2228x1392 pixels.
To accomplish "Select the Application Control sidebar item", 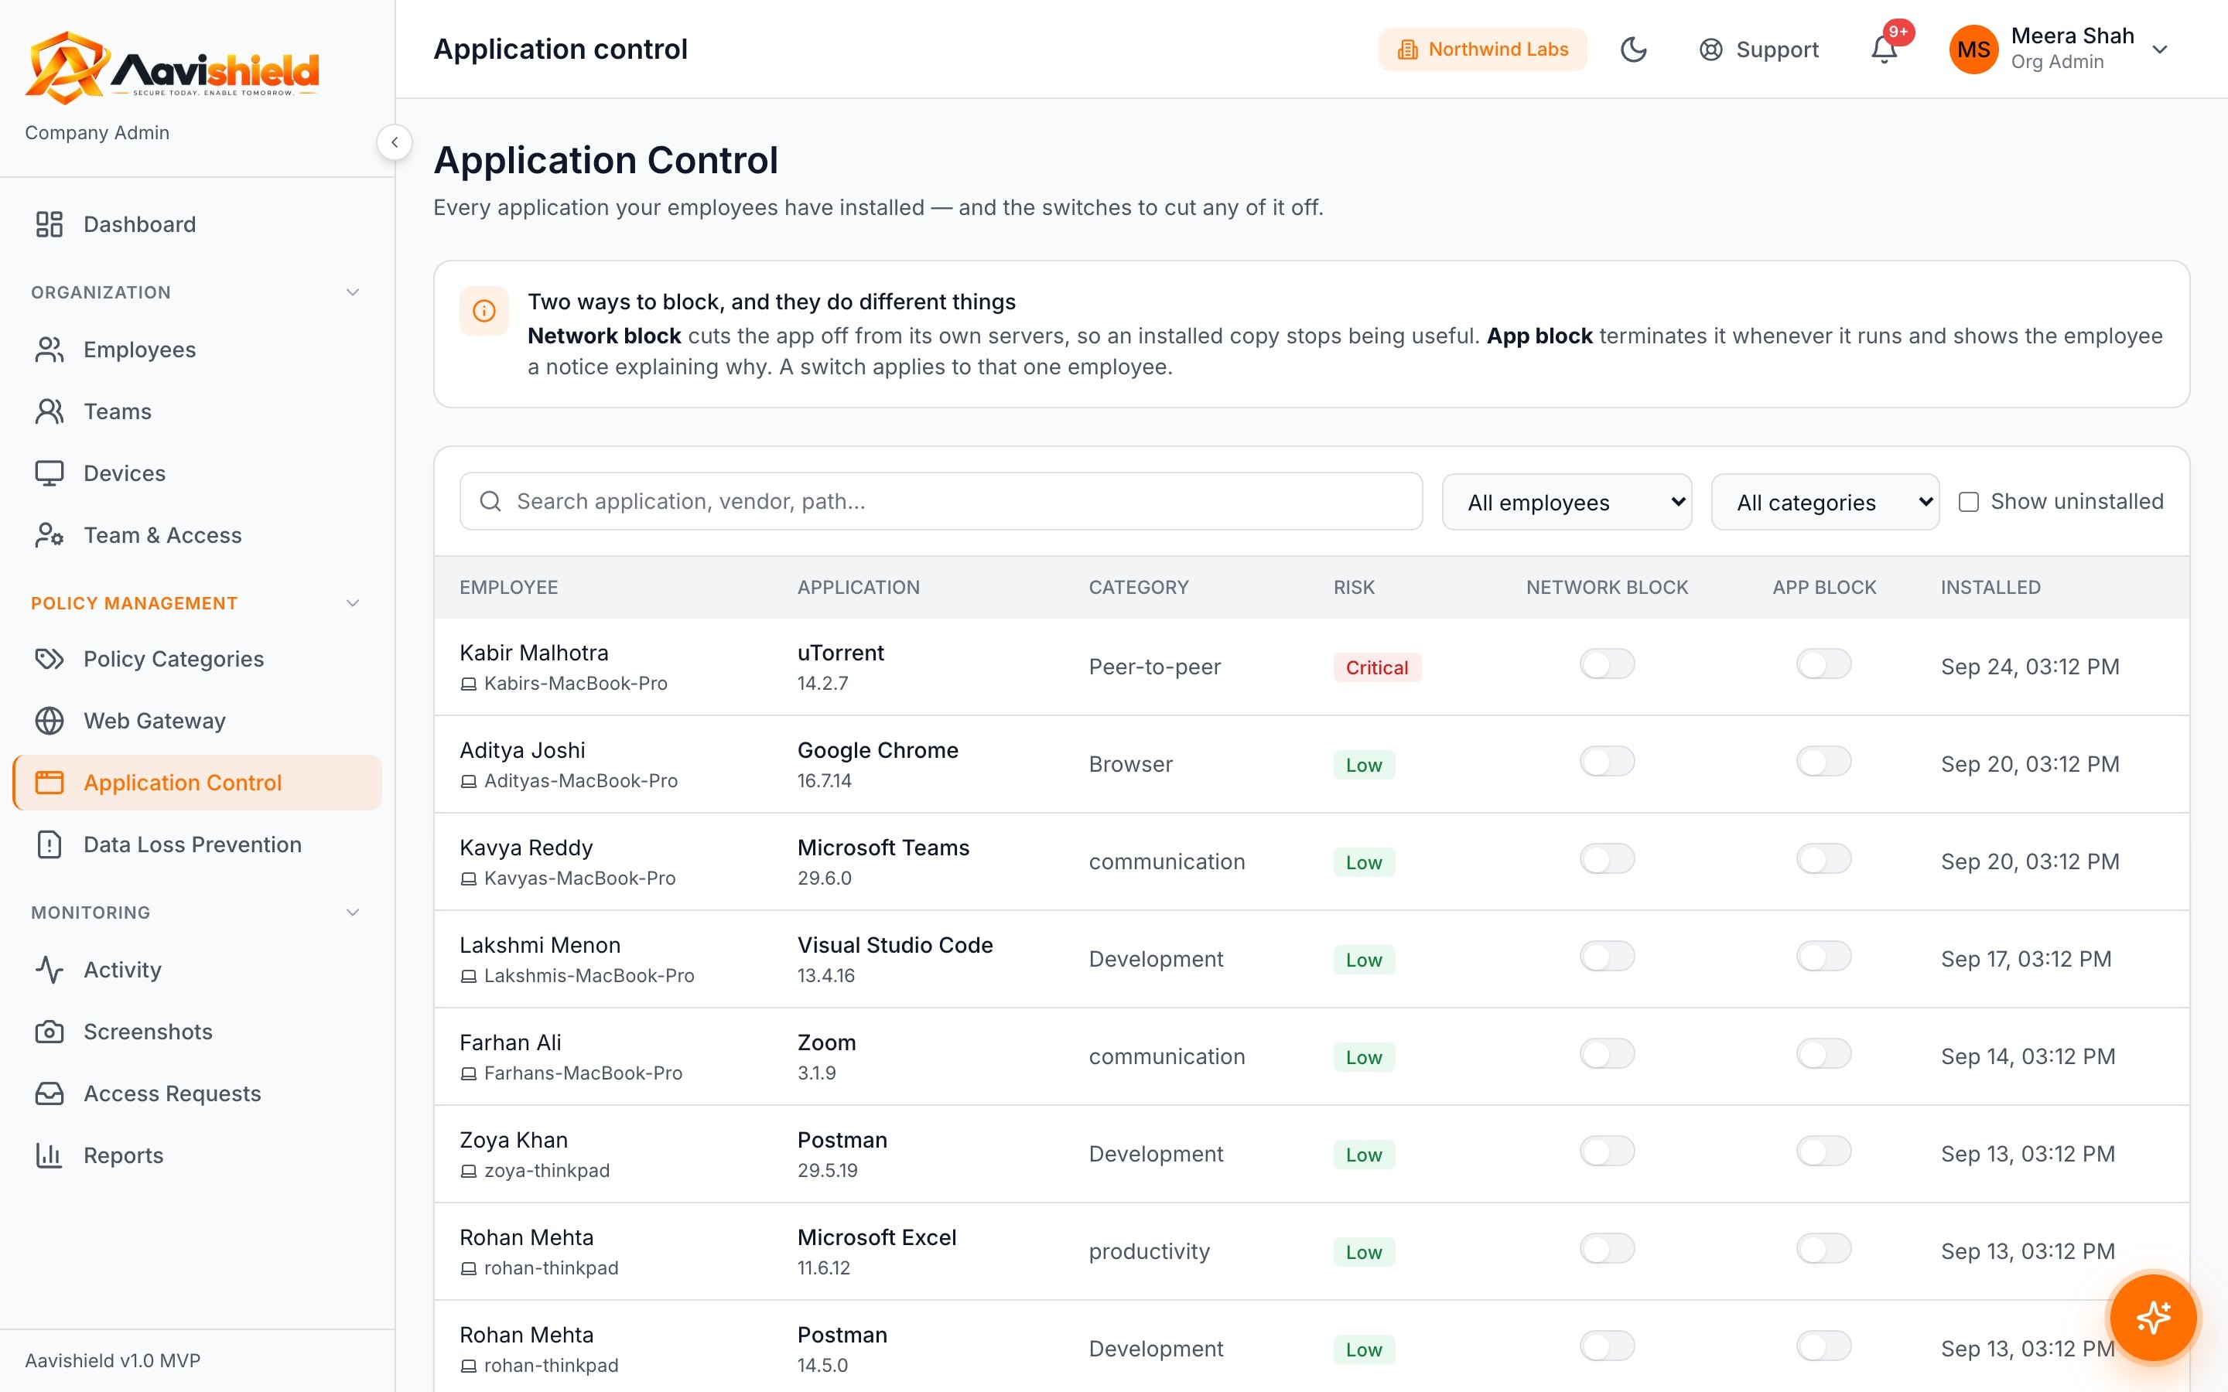I will (x=197, y=783).
